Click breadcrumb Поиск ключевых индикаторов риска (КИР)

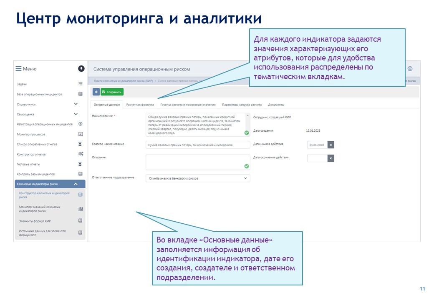point(123,81)
